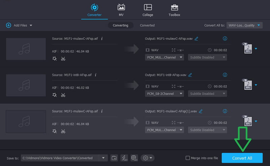Open the Collage section
The width and height of the screenshot is (270, 166).
tap(147, 10)
